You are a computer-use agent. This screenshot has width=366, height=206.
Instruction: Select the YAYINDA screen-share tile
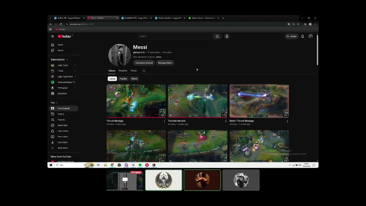[125, 180]
